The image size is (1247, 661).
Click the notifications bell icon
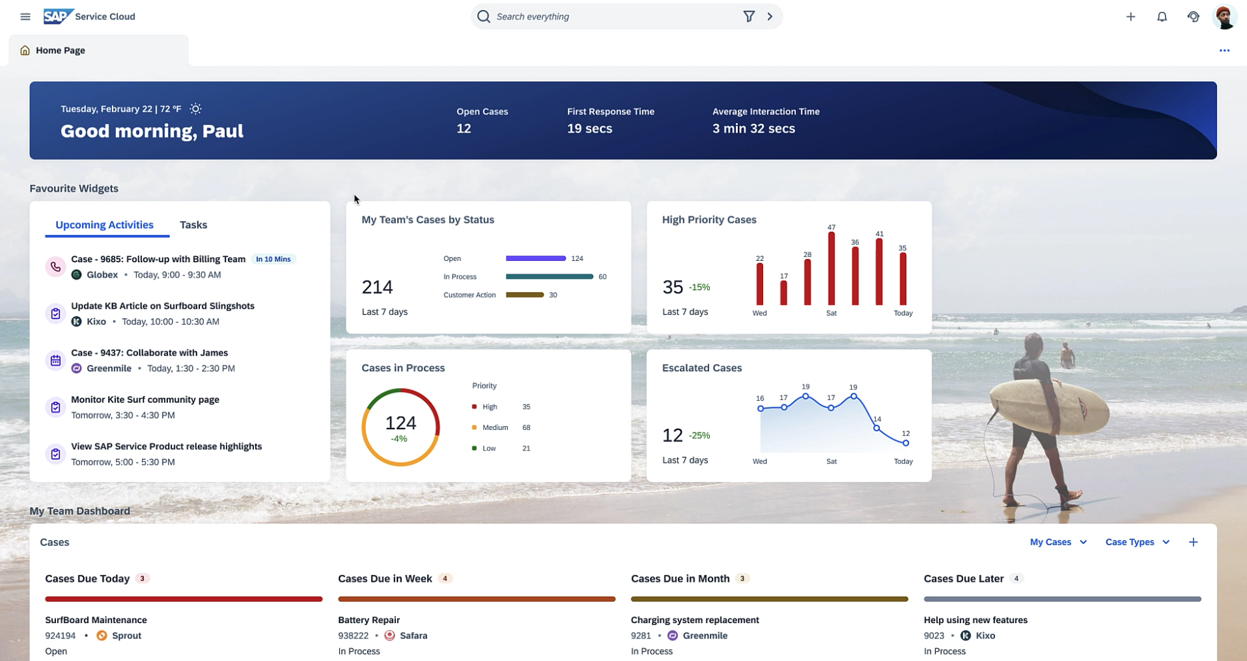pyautogui.click(x=1162, y=17)
